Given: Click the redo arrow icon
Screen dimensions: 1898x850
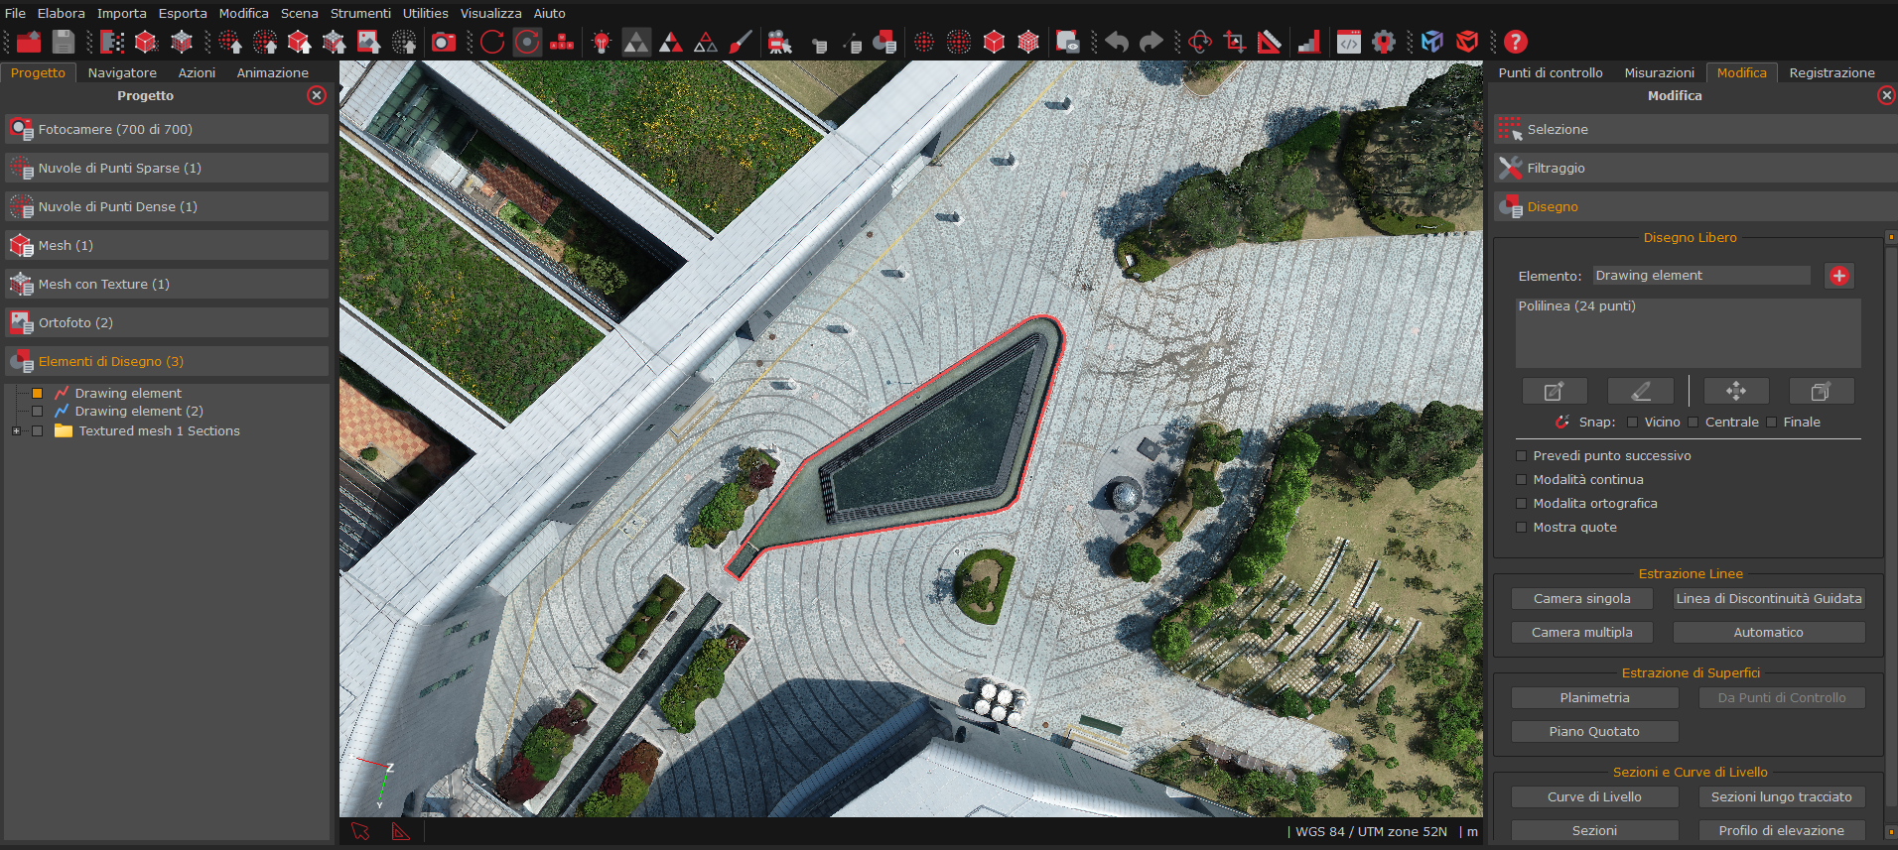Looking at the screenshot, I should 1152,42.
